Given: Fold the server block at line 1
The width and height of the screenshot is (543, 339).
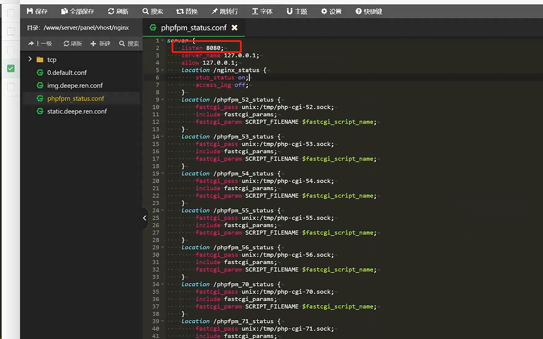Looking at the screenshot, I should point(162,41).
